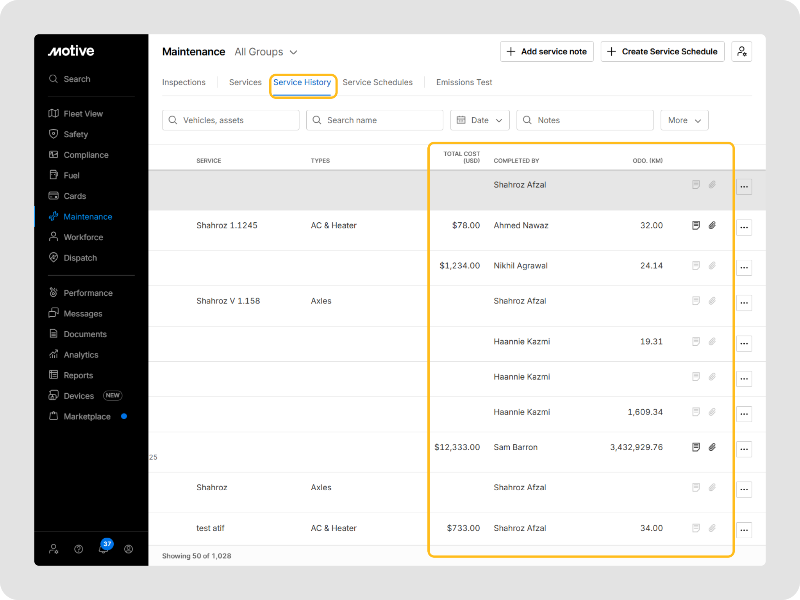Switch to the Inspections tab
Image resolution: width=800 pixels, height=600 pixels.
click(184, 82)
